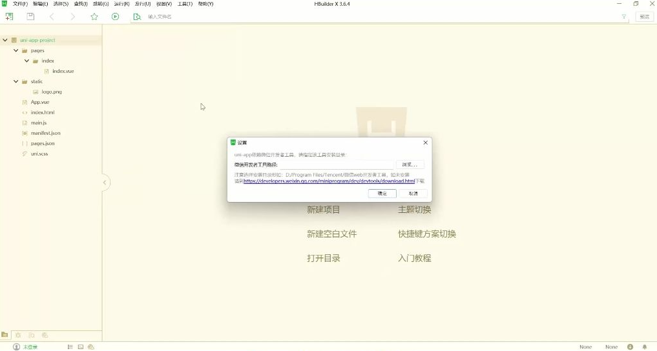Click the 浏览... browse button in dialog

(x=410, y=165)
